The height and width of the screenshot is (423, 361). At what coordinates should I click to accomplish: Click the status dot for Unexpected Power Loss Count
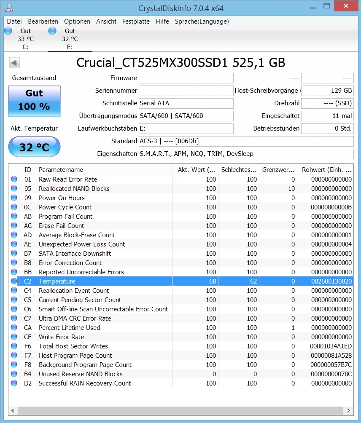coord(14,244)
